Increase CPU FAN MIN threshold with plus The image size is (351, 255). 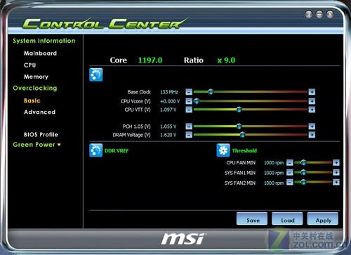[x=336, y=162]
